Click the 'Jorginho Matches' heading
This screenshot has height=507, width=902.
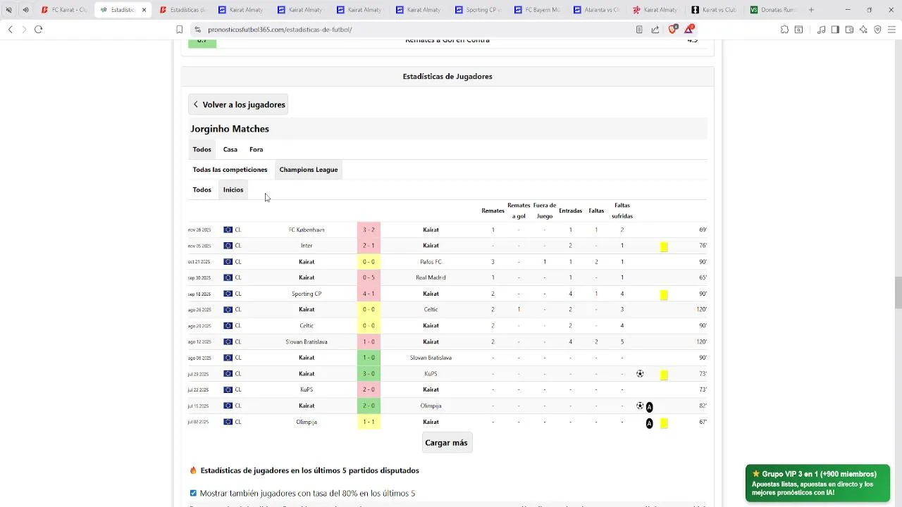click(230, 129)
